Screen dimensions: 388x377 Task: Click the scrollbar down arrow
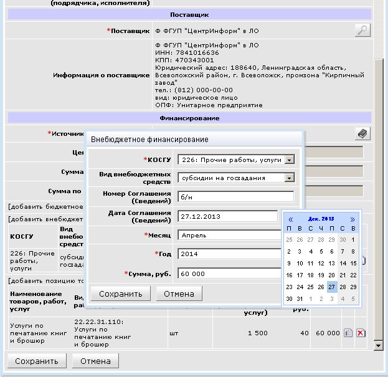378,346
